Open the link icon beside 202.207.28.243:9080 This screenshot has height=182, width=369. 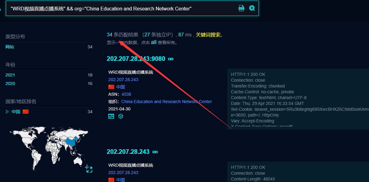coord(171,59)
